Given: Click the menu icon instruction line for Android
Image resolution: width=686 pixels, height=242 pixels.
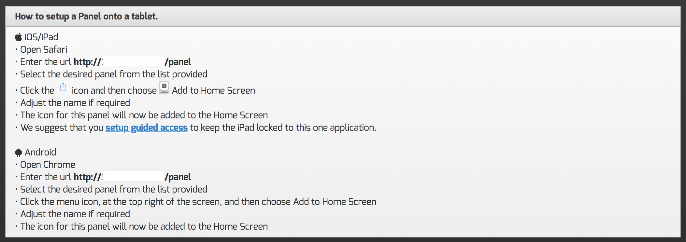Looking at the screenshot, I should click(x=198, y=202).
